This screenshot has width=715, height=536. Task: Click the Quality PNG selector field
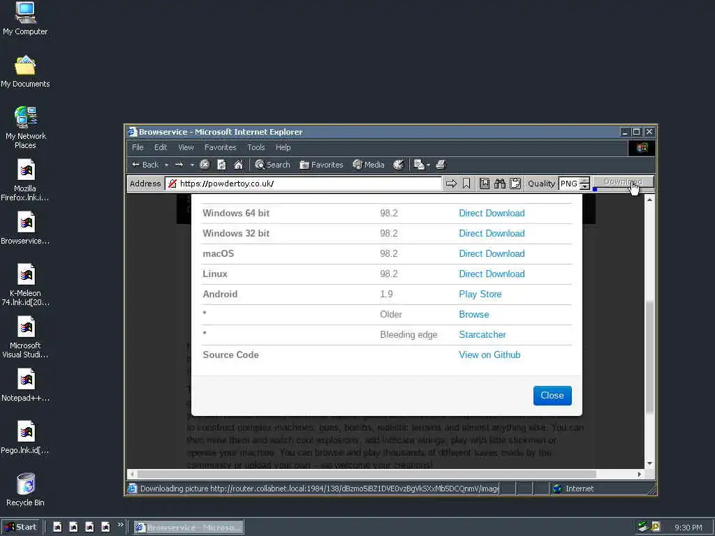pos(568,184)
